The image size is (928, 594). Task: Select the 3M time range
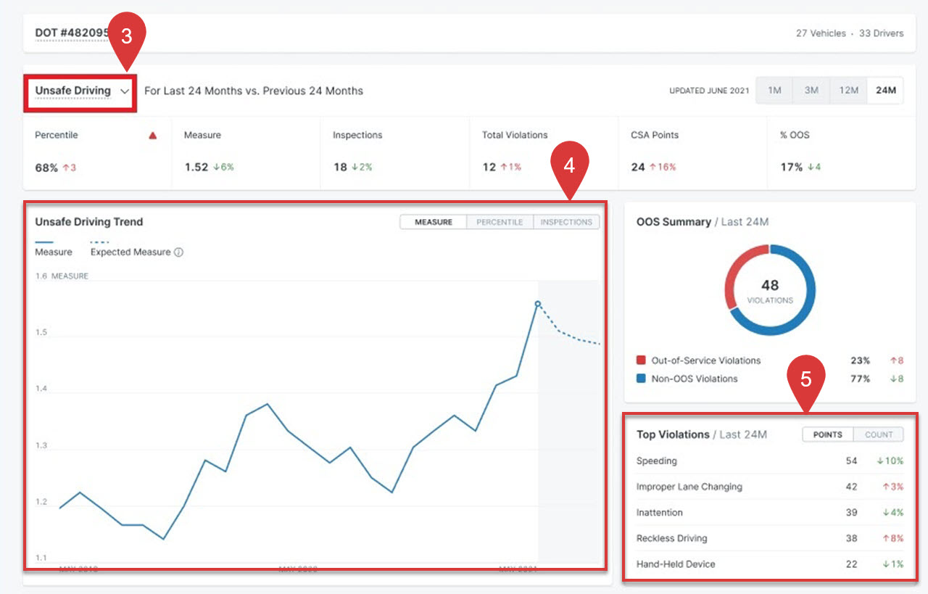click(811, 91)
